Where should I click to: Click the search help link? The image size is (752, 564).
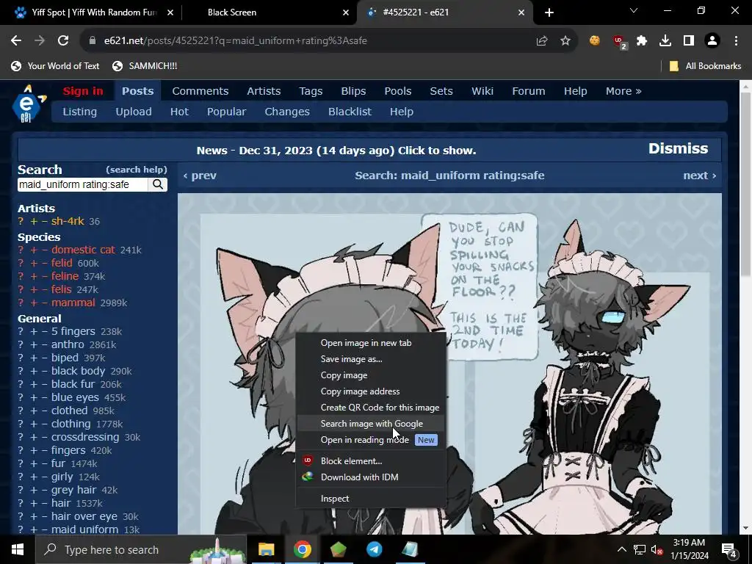click(x=137, y=170)
